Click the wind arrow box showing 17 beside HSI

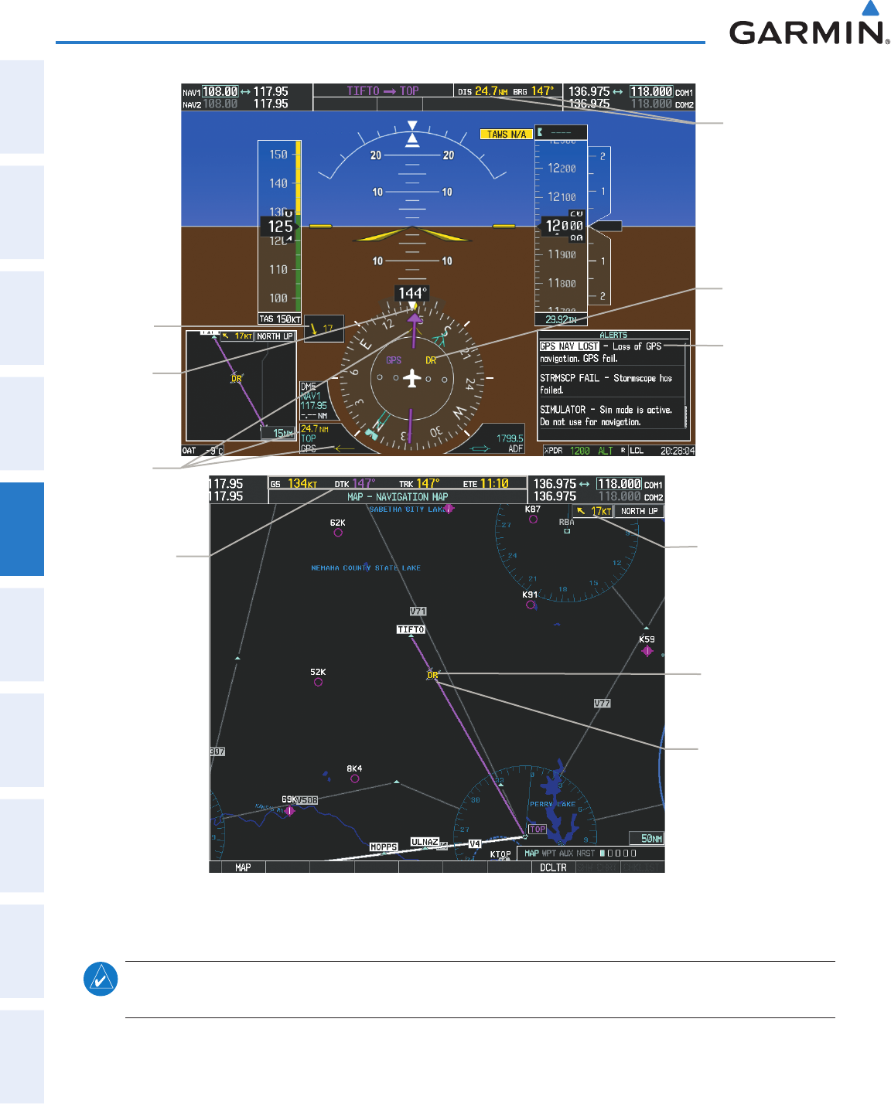click(x=324, y=329)
